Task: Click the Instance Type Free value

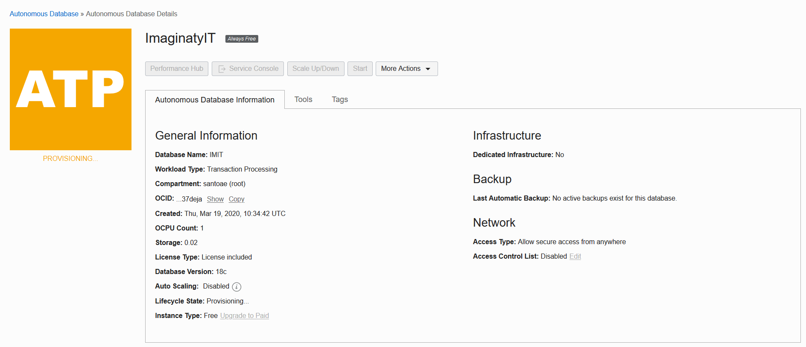Action: click(211, 315)
